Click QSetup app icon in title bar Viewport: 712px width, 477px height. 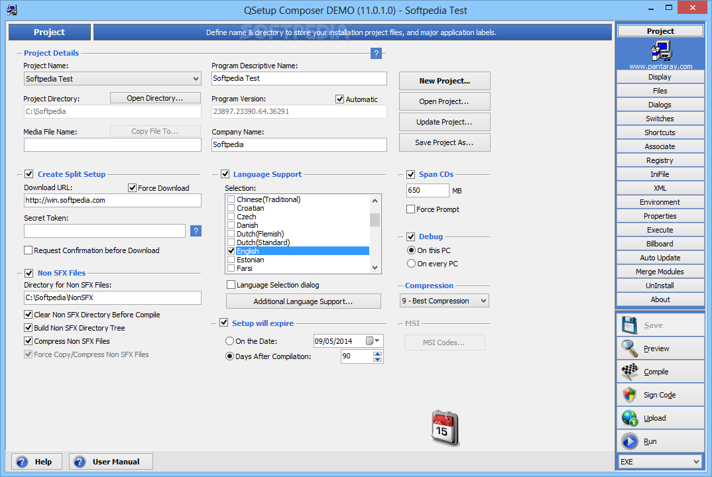pos(12,10)
